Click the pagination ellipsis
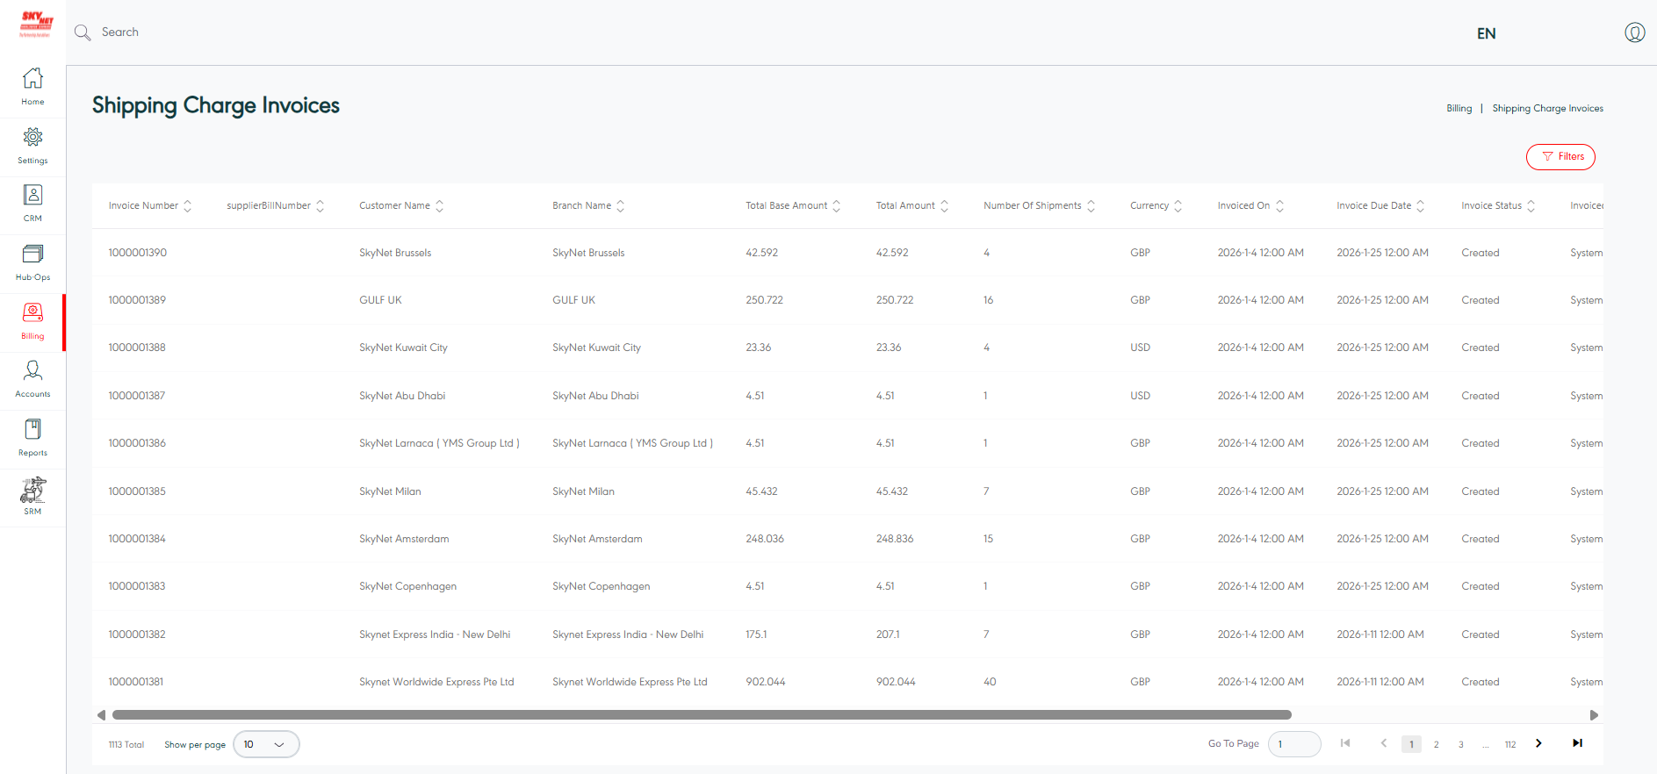The width and height of the screenshot is (1657, 774). 1485,744
